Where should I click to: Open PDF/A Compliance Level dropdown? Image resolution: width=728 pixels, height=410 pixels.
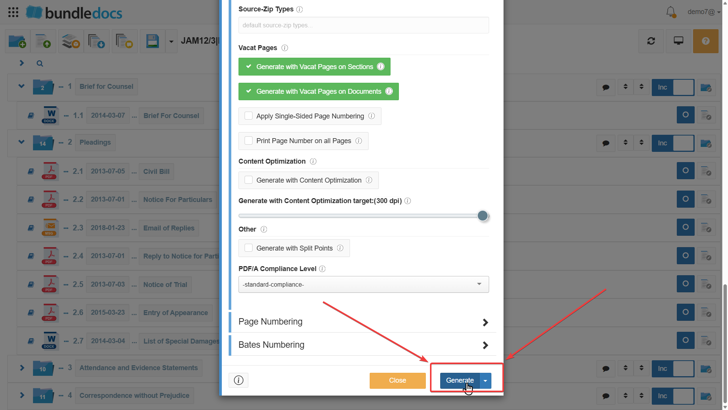coord(363,284)
